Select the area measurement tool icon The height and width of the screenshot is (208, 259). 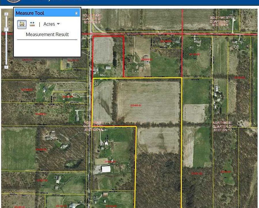[x=22, y=24]
